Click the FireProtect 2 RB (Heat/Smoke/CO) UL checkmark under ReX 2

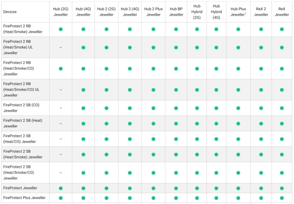tap(261, 90)
